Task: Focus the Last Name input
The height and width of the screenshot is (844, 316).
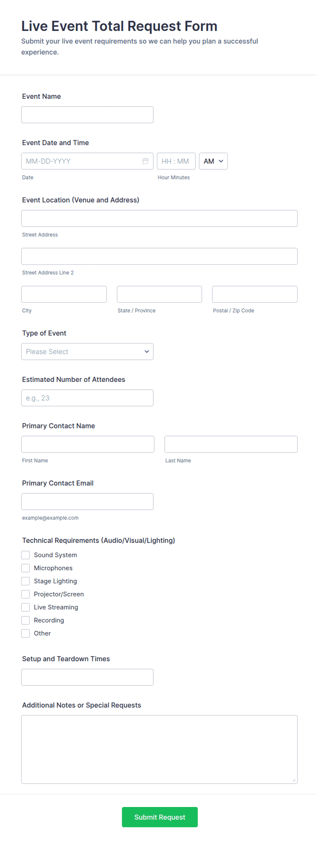Action: tap(231, 444)
